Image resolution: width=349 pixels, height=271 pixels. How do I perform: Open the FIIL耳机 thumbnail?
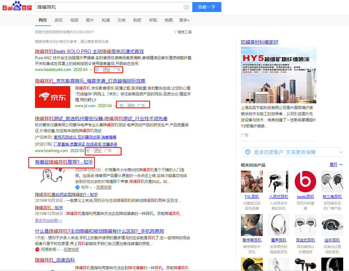(x=252, y=181)
